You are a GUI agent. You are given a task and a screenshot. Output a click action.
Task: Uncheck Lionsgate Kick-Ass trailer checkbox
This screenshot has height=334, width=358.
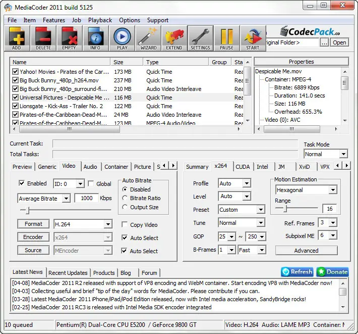(15, 106)
